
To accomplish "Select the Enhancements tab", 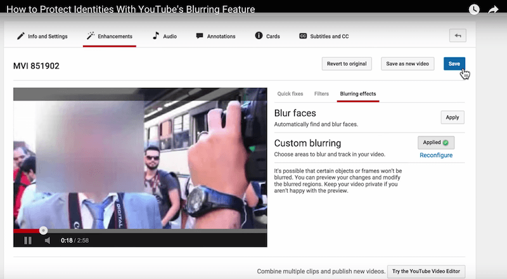I will pos(109,36).
